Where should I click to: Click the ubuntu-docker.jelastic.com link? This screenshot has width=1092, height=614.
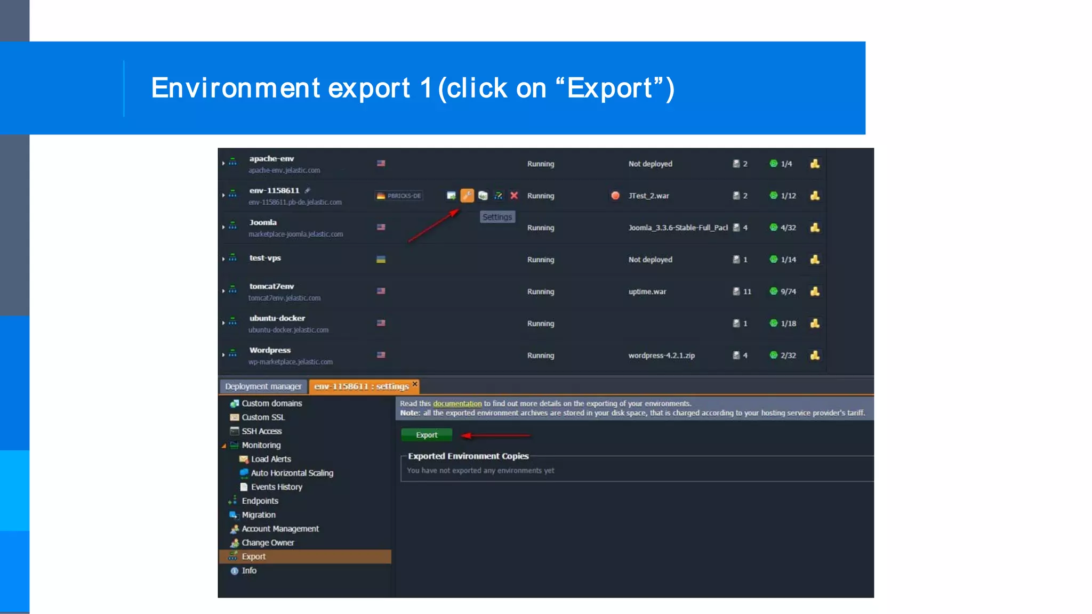point(288,330)
